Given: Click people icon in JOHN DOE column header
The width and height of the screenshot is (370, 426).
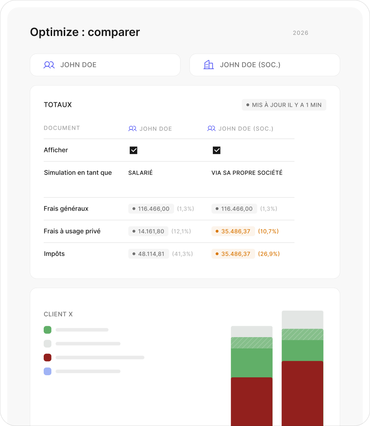Looking at the screenshot, I should pyautogui.click(x=132, y=129).
